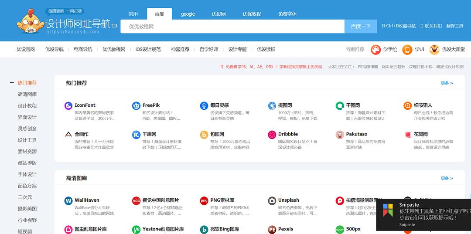471x234 pixels.
Task: Click the 优优教程网 search input field
Action: [232, 27]
